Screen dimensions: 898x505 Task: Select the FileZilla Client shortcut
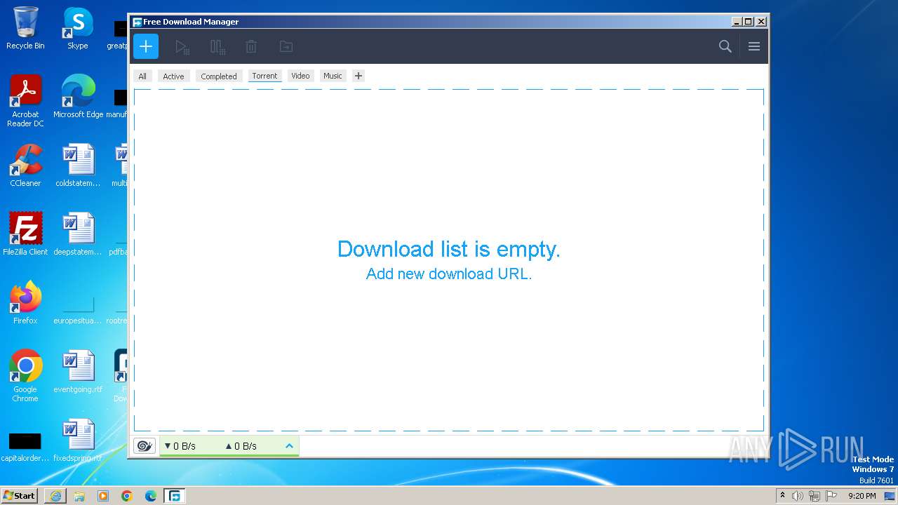[x=25, y=234]
